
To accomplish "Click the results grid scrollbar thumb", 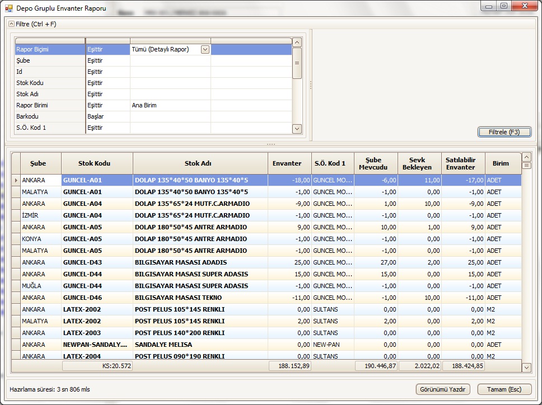I will [x=526, y=166].
